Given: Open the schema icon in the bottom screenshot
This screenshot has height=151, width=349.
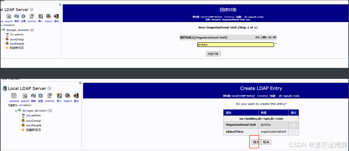Looking at the screenshot, I should pos(14,96).
